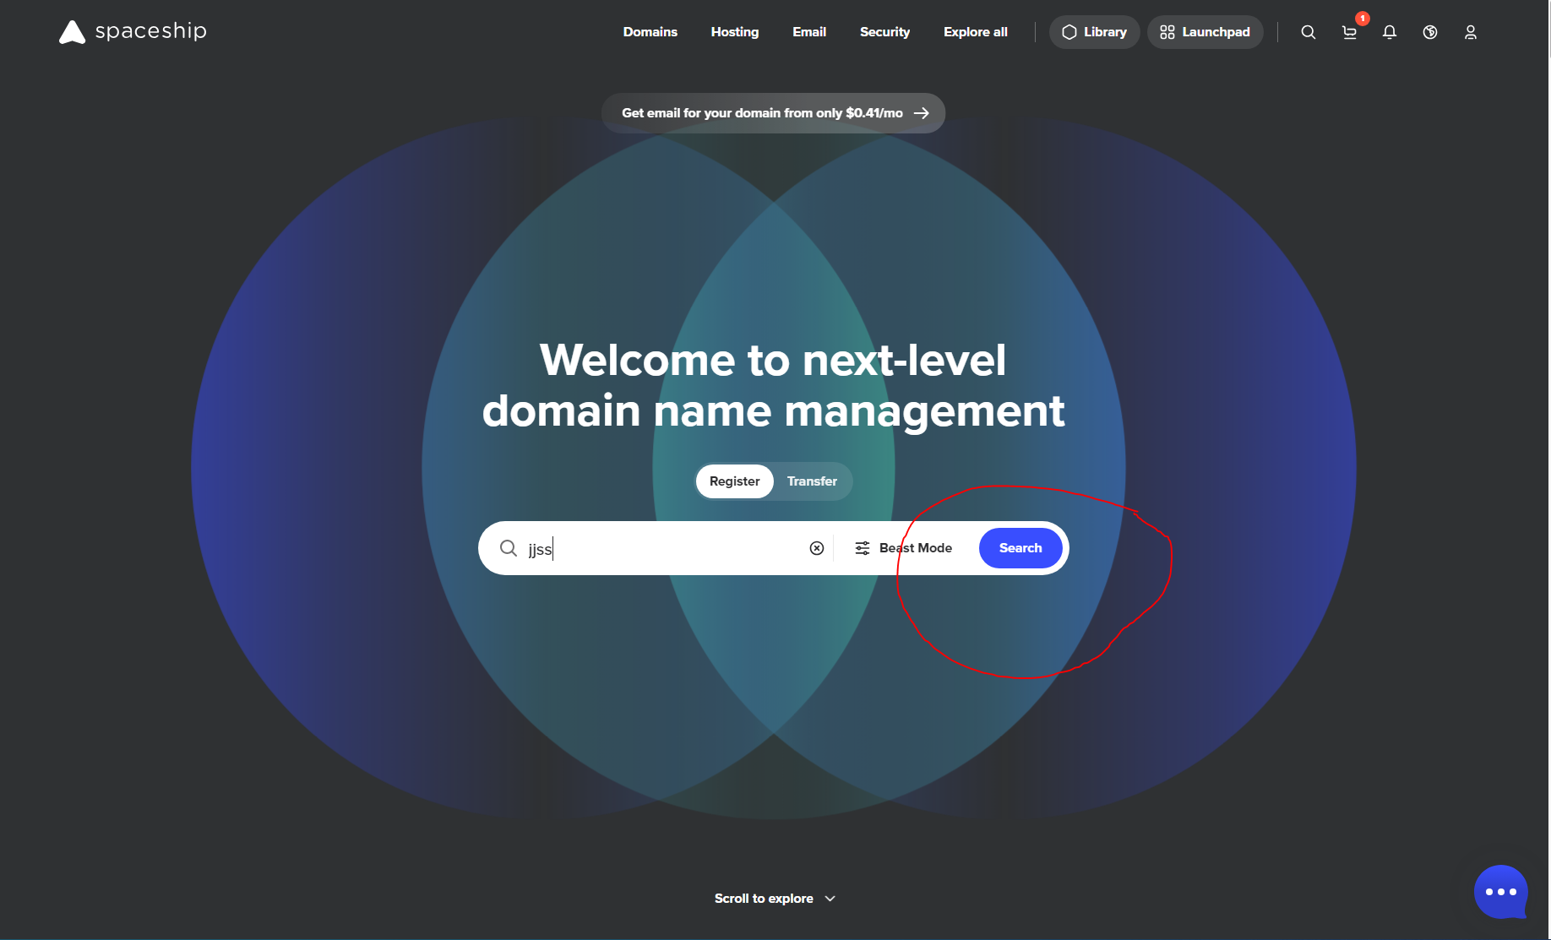Image resolution: width=1551 pixels, height=940 pixels.
Task: Expand the Domains menu
Action: click(x=650, y=32)
